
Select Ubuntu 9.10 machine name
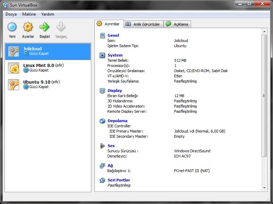pyautogui.click(x=37, y=82)
